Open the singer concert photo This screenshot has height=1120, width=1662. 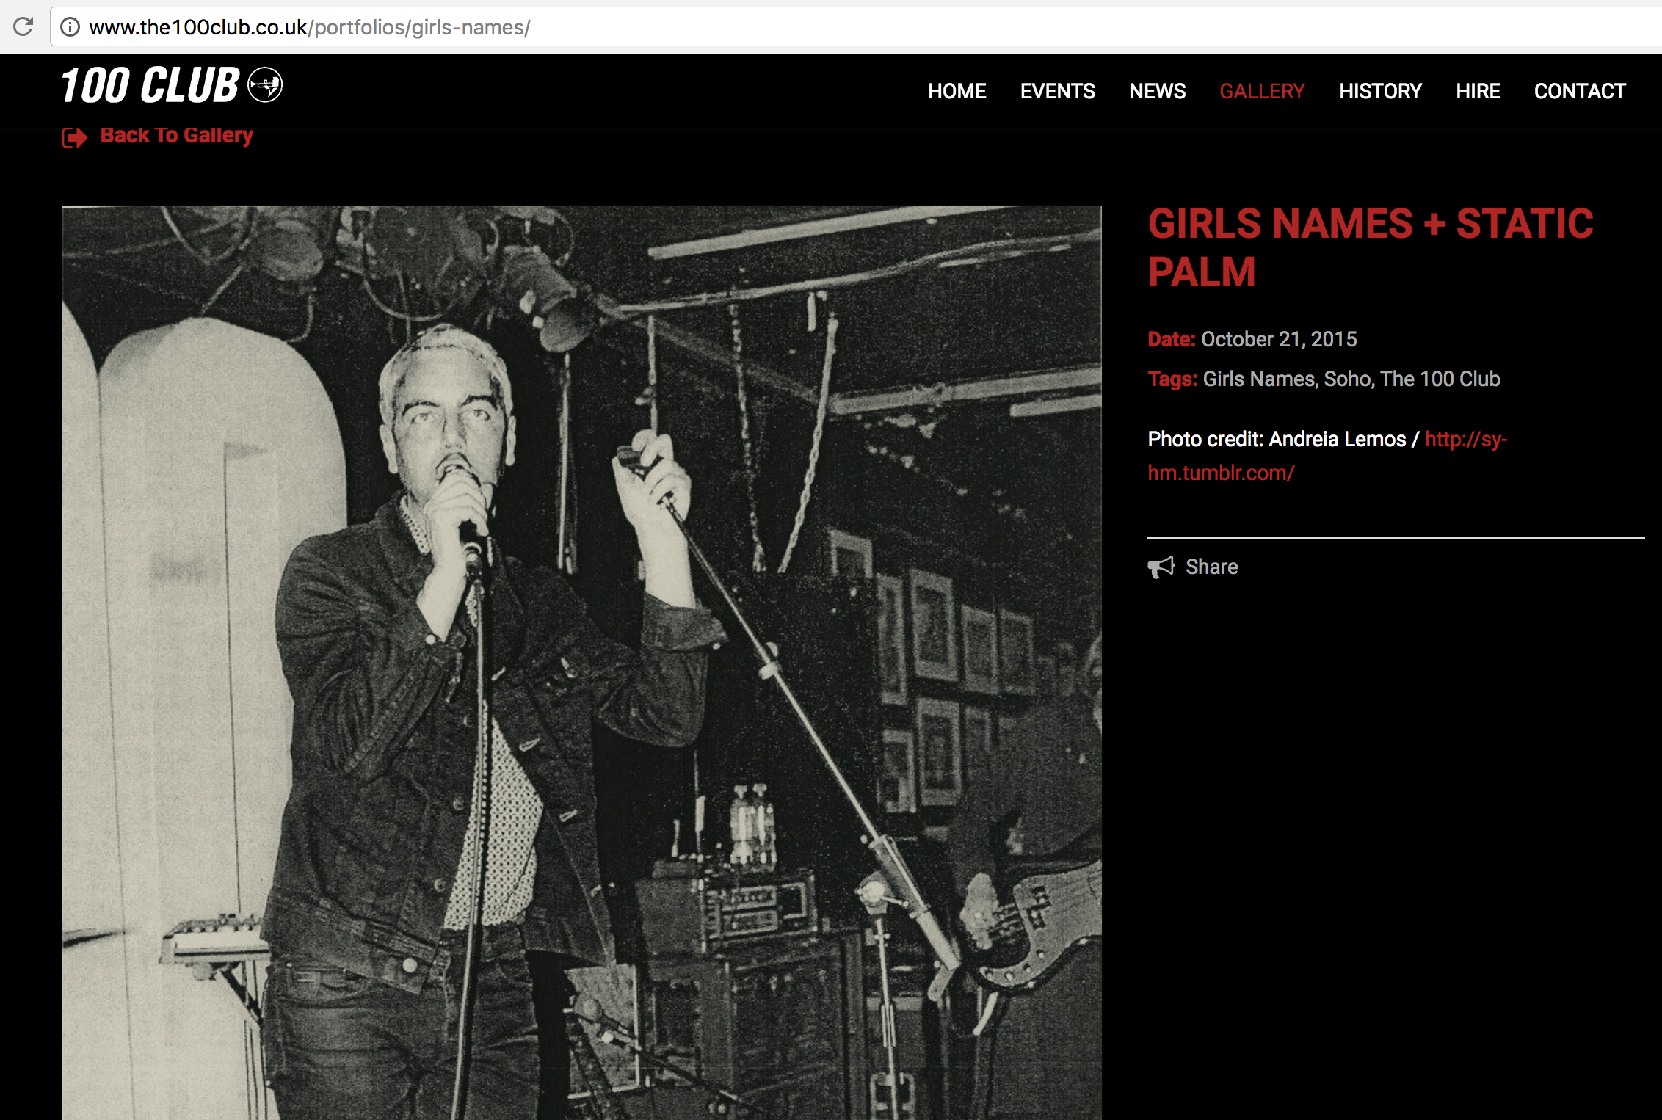click(x=581, y=662)
